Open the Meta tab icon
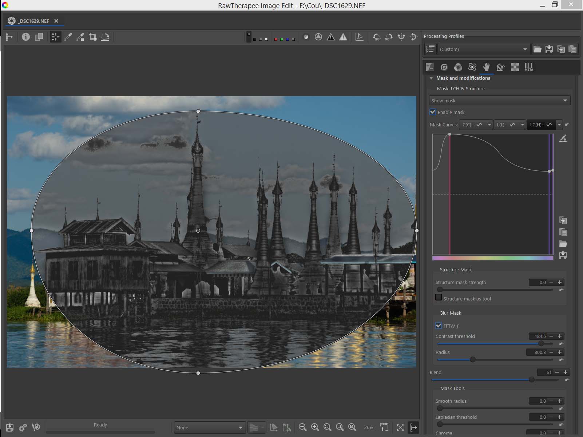 (x=529, y=67)
